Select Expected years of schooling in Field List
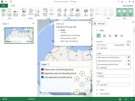The width and height of the screenshot is (135, 101). pos(70,36)
